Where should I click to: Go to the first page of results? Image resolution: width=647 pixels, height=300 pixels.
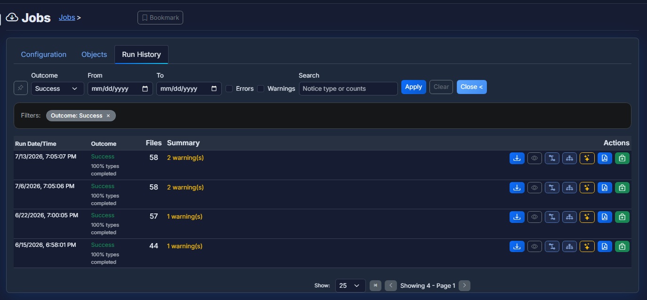coord(375,285)
